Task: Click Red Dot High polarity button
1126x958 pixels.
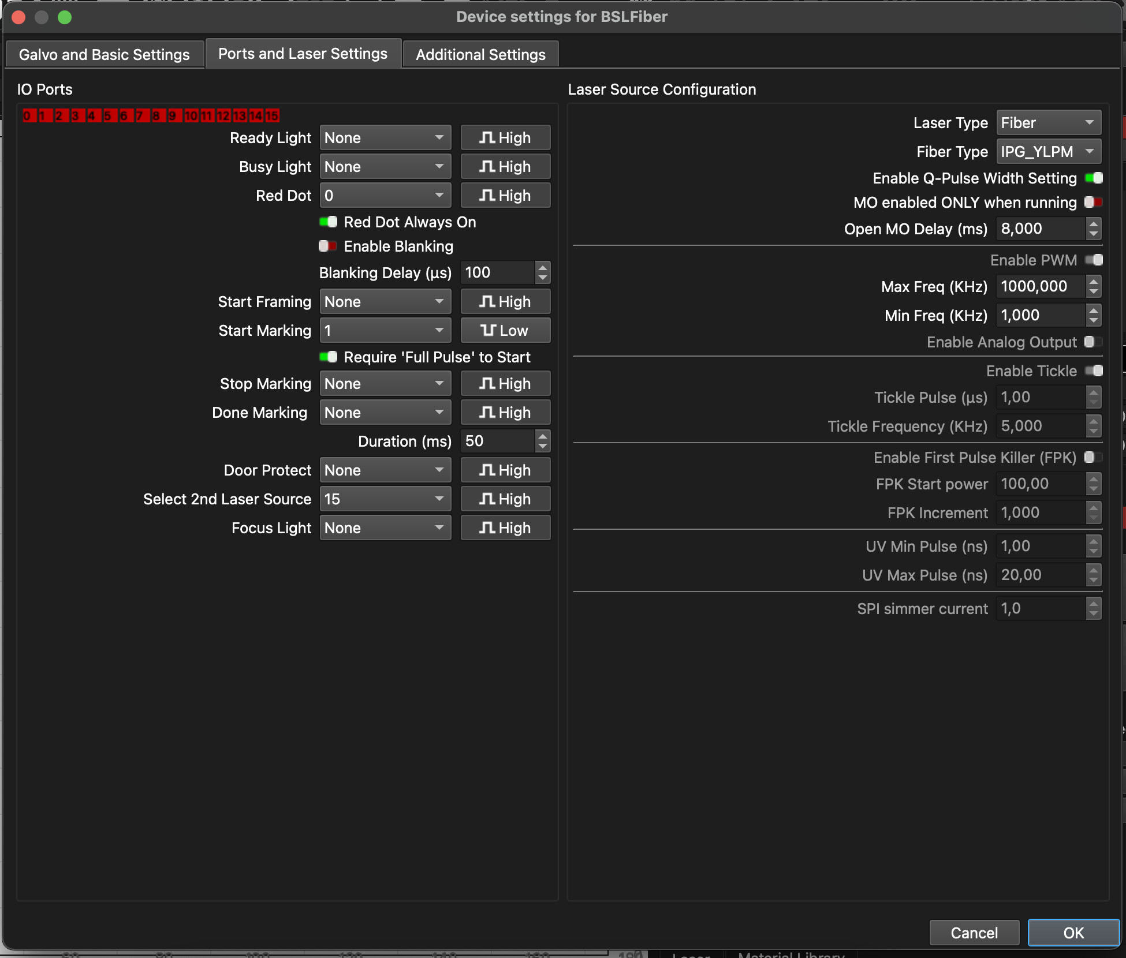Action: pyautogui.click(x=505, y=196)
